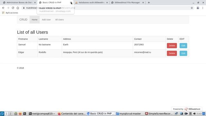Open the Chrome profile avatar icon
This screenshot has height=116, width=206.
coord(198,8)
